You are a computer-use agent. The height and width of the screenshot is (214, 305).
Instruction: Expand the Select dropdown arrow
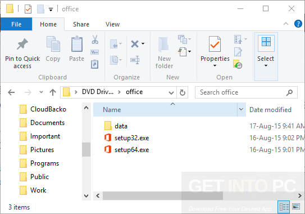tap(266, 65)
